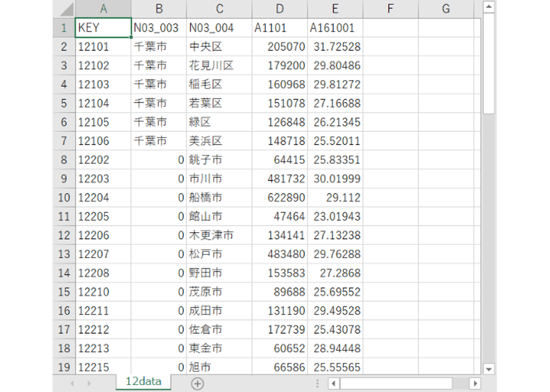Image resolution: width=550 pixels, height=392 pixels.
Task: Open the 12data sheet tab
Action: [143, 381]
